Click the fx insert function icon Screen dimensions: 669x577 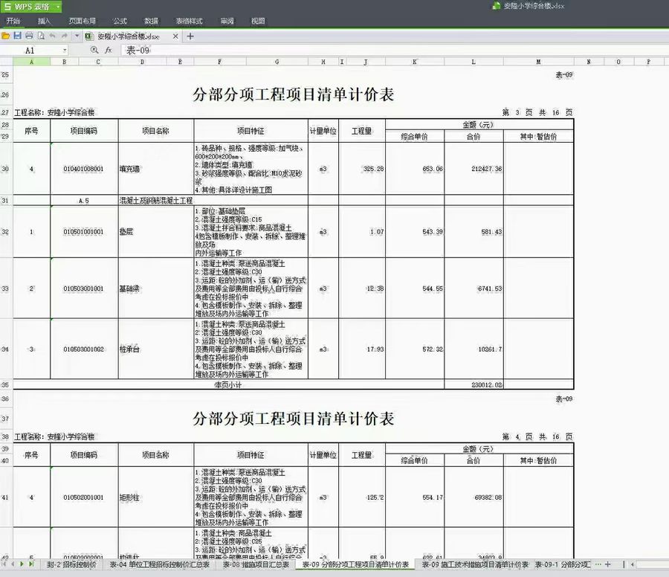coord(109,51)
